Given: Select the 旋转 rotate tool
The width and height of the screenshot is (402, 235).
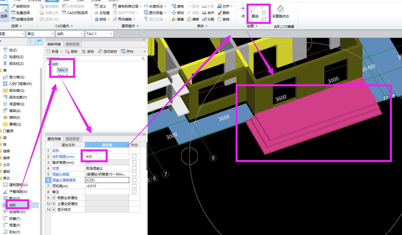Looking at the screenshot, I should (x=223, y=19).
